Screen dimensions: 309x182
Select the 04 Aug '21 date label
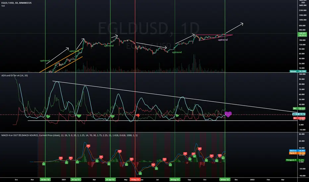tap(175, 180)
